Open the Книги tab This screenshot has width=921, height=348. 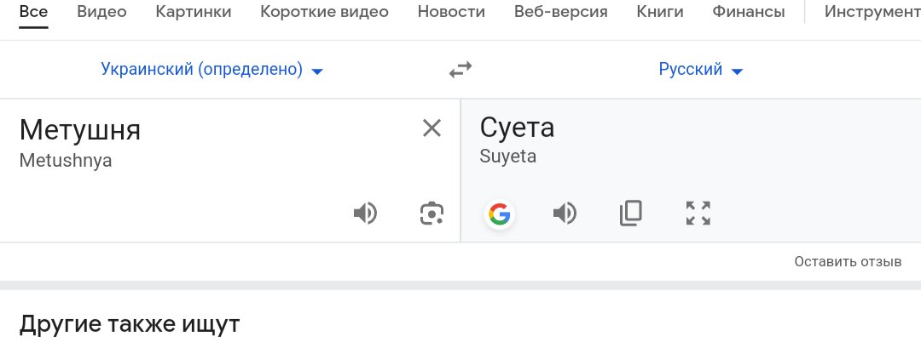click(660, 12)
